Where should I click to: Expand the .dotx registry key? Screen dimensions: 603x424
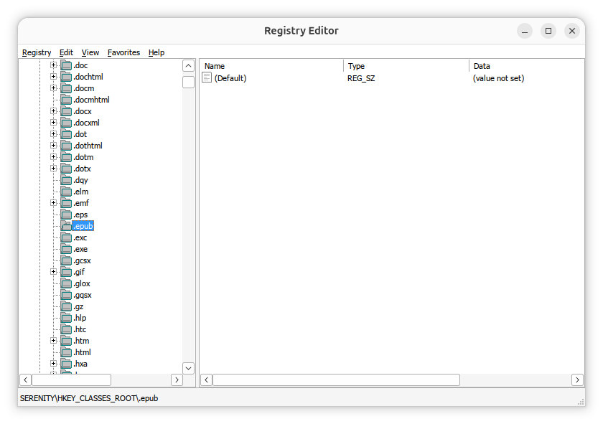click(53, 169)
